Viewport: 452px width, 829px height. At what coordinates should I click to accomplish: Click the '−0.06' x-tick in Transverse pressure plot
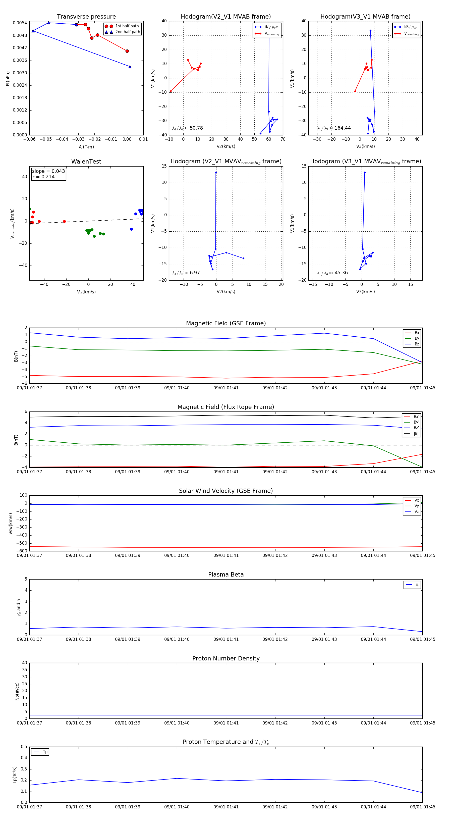[x=29, y=139]
